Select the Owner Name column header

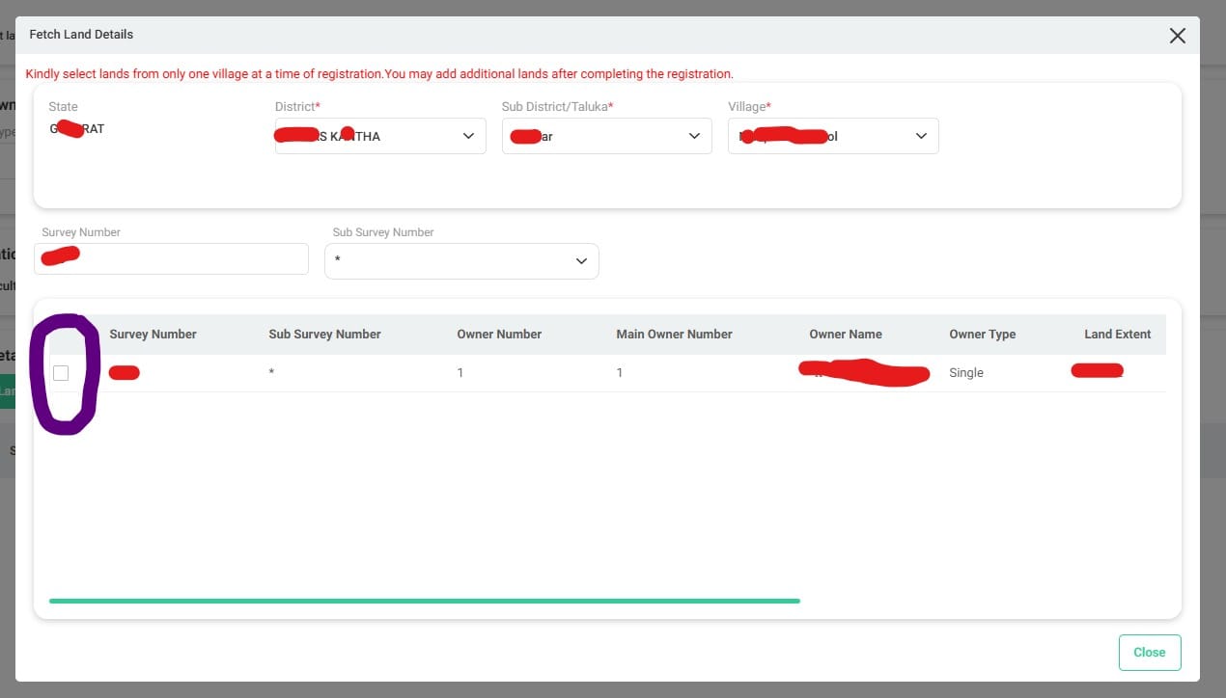pos(845,335)
